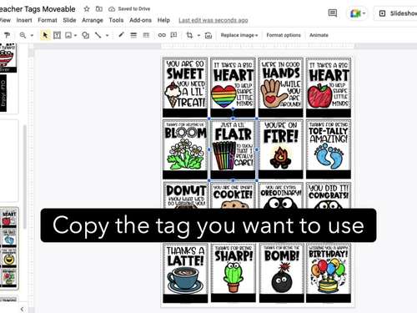The height and width of the screenshot is (313, 417).
Task: Open the Insert link icon
Action: pos(162,35)
